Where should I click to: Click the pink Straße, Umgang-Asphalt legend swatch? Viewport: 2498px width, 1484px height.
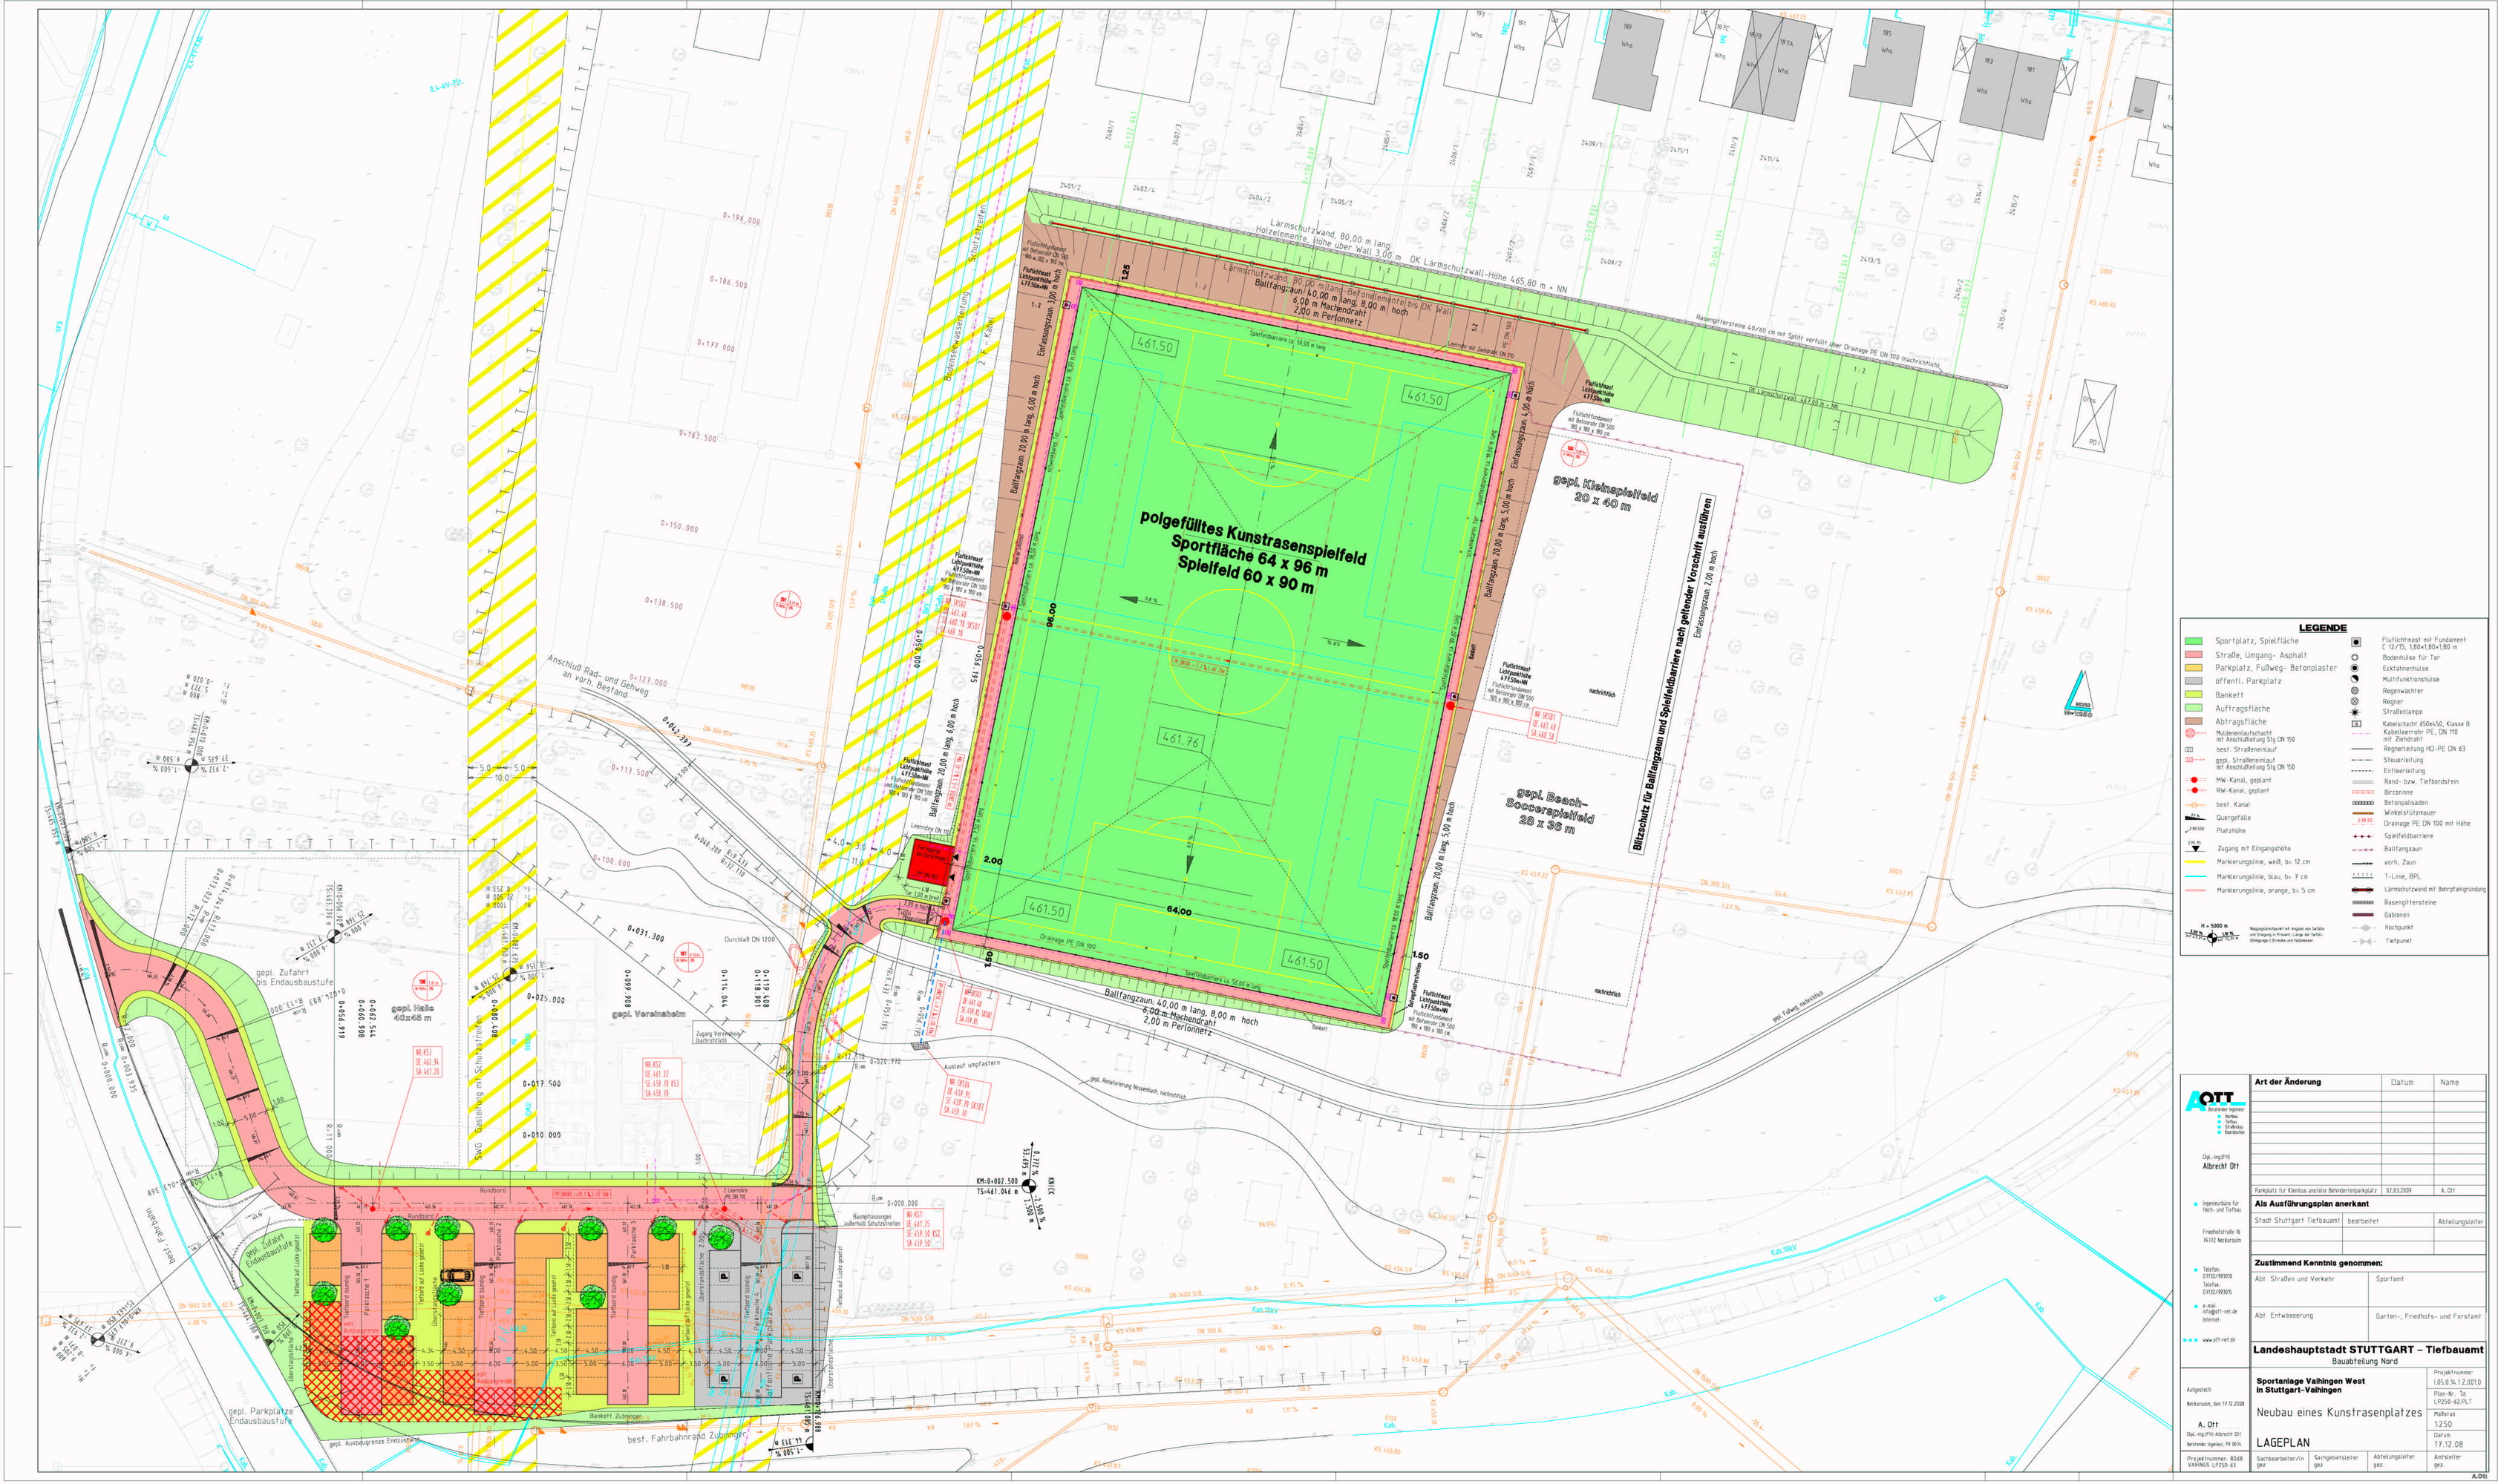pos(2194,655)
